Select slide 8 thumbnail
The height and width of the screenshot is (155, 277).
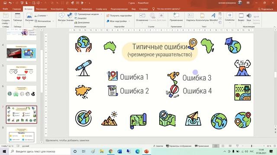coord(21,135)
